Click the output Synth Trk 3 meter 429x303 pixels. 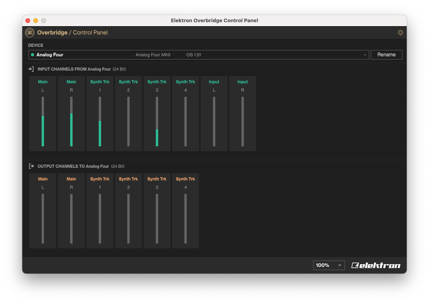157,219
